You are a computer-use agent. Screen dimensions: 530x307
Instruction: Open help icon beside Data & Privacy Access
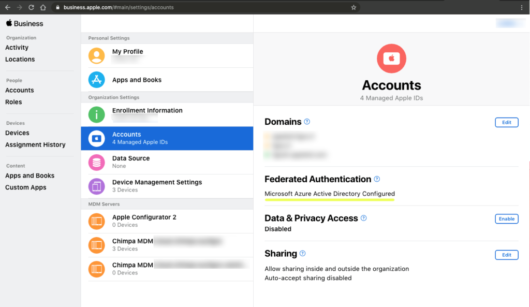tap(364, 218)
